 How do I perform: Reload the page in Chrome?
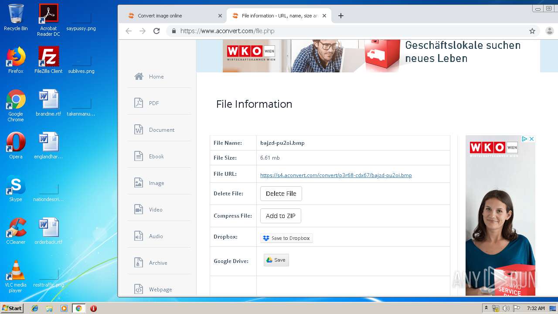pos(157,31)
